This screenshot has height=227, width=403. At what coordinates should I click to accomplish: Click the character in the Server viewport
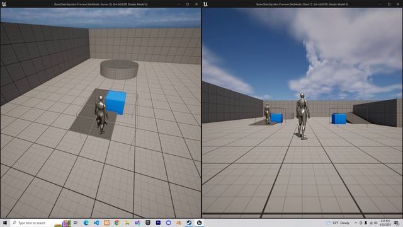[x=101, y=115]
